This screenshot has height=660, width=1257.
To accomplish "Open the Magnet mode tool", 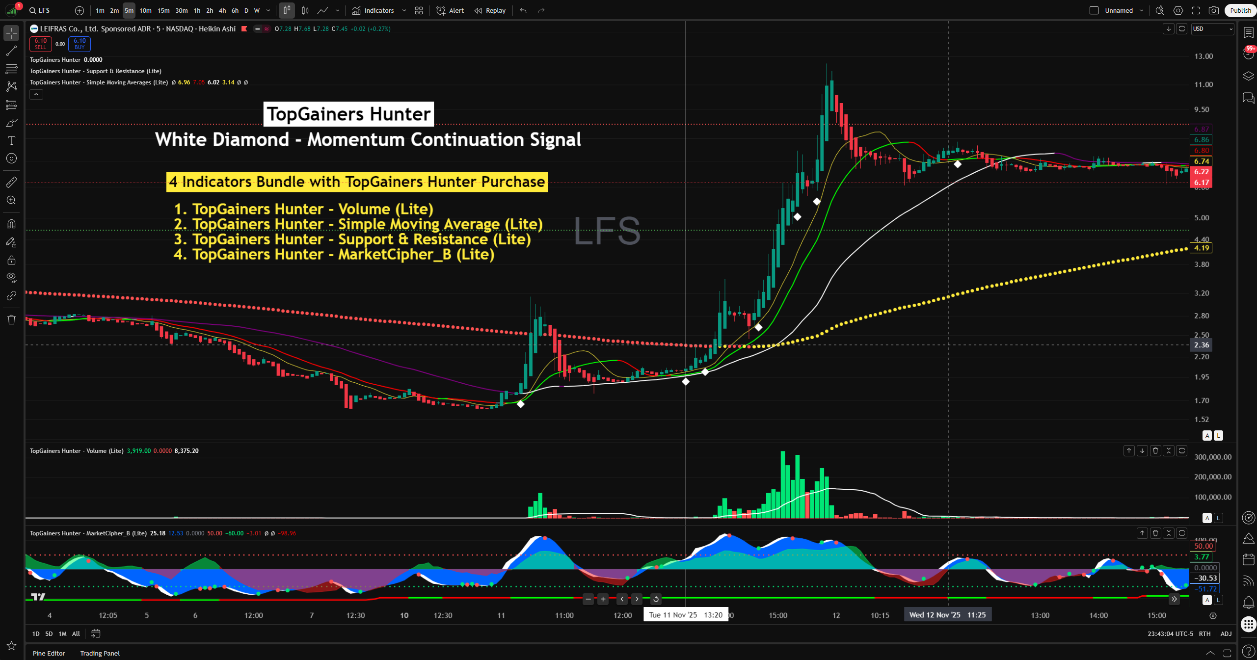I will 11,224.
